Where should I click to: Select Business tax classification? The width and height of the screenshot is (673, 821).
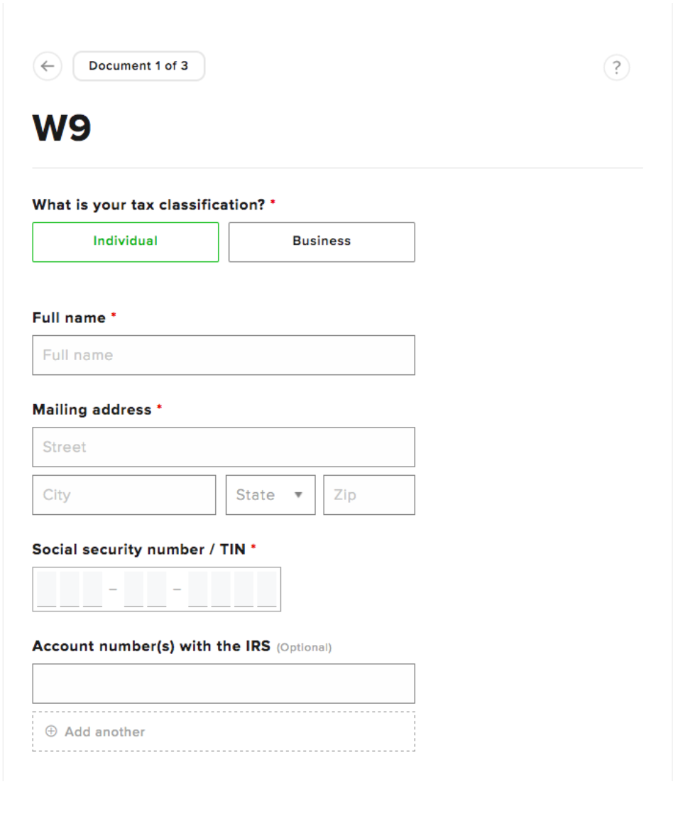click(x=322, y=242)
